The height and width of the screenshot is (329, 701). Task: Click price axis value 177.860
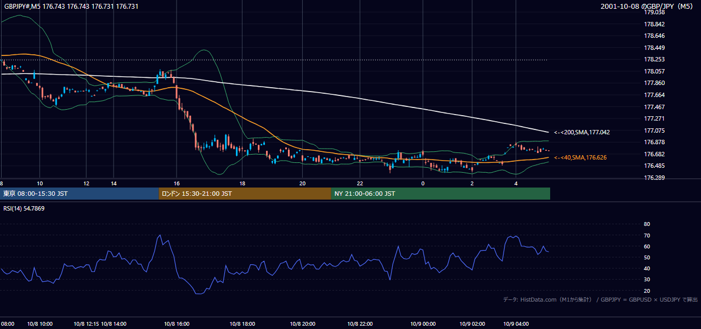pos(654,83)
